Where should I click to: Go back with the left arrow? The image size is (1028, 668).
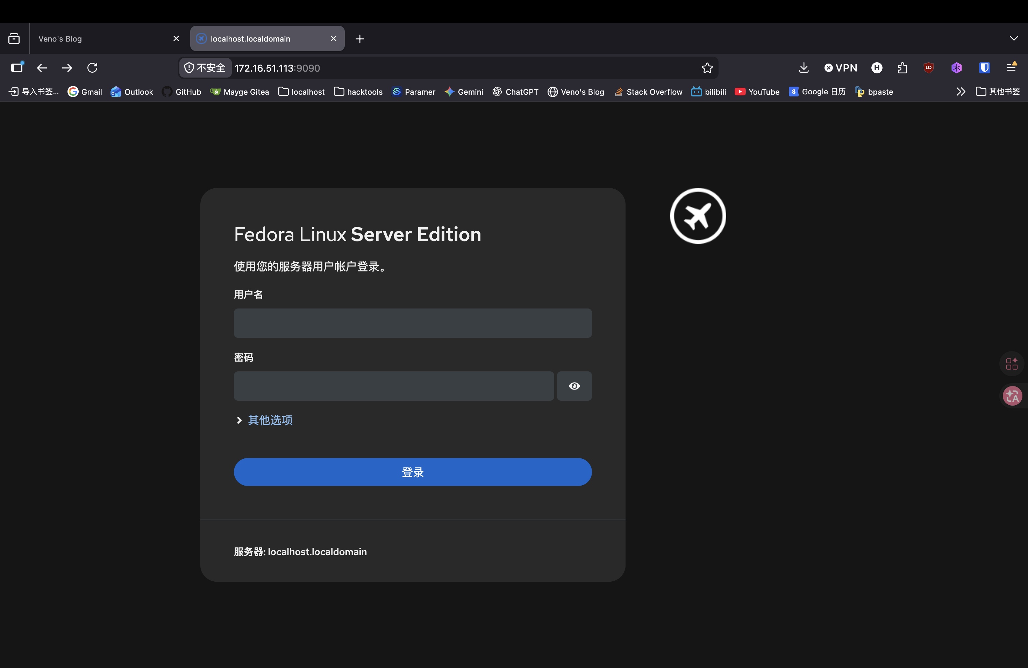click(42, 68)
